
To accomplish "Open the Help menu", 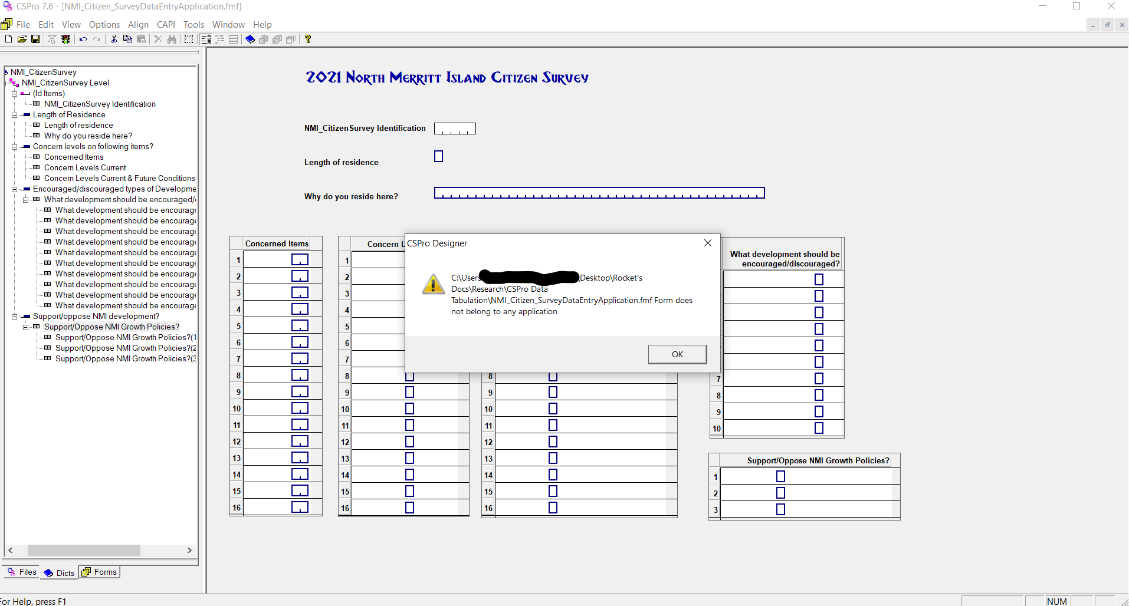I will point(262,24).
